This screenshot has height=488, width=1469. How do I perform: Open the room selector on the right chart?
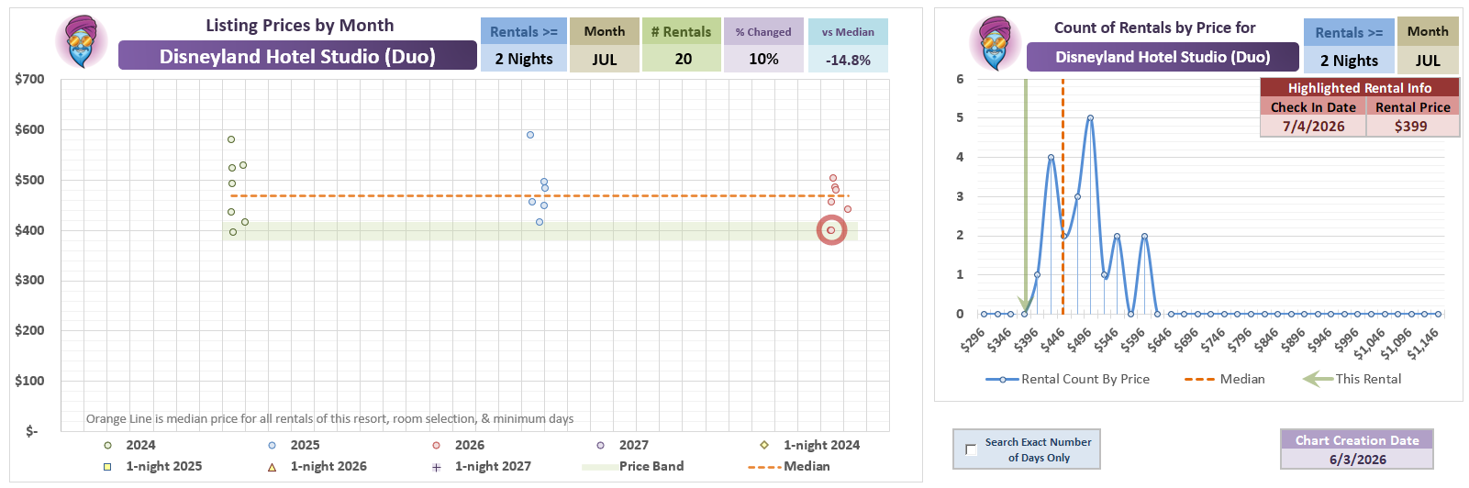point(1163,57)
